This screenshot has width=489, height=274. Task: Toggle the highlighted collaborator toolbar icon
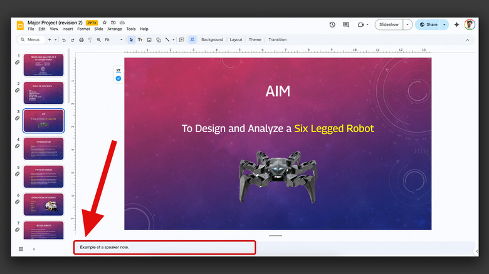click(192, 40)
